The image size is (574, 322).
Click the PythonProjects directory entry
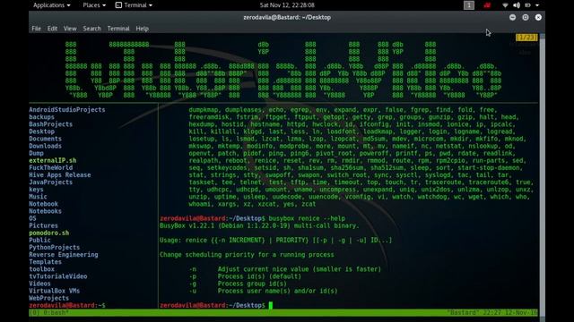point(55,247)
